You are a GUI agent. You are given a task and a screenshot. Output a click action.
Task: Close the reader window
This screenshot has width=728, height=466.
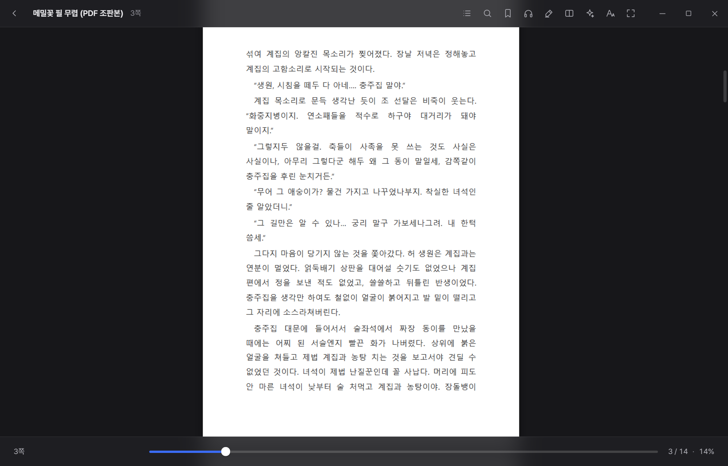715,13
